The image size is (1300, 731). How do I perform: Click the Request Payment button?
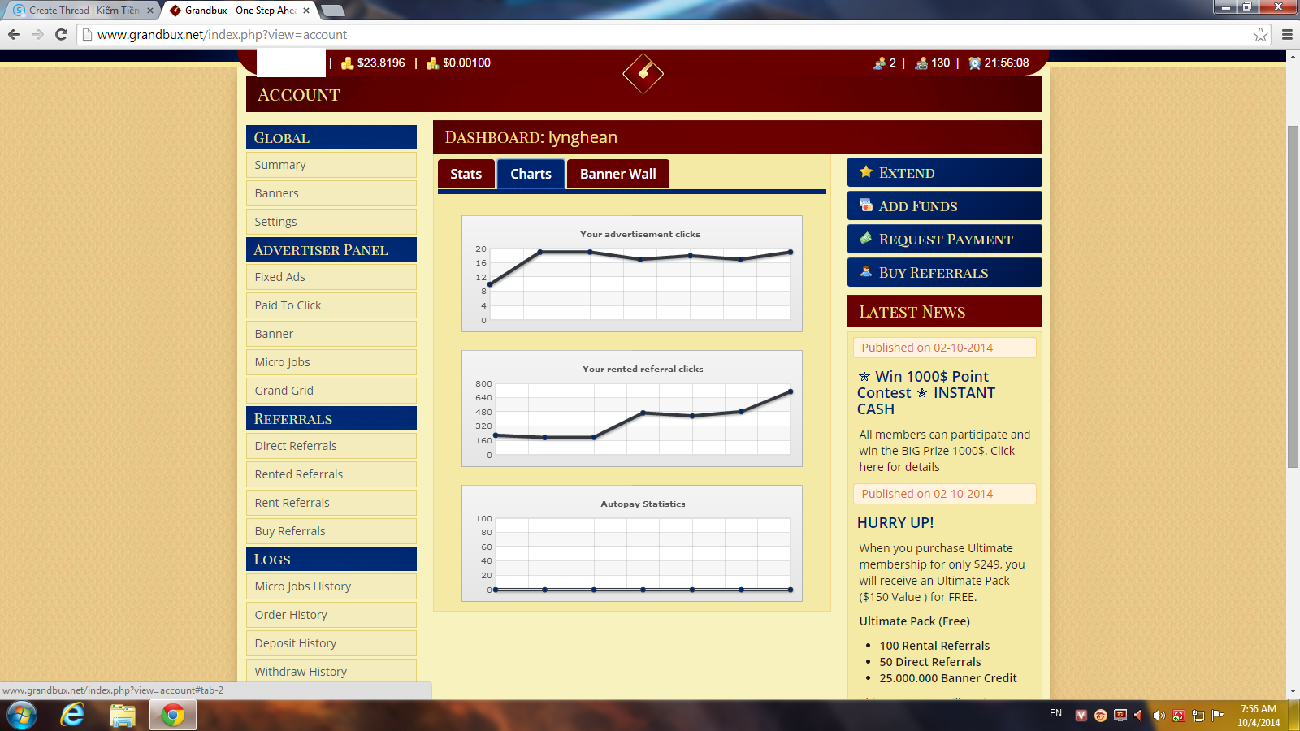[x=945, y=239]
